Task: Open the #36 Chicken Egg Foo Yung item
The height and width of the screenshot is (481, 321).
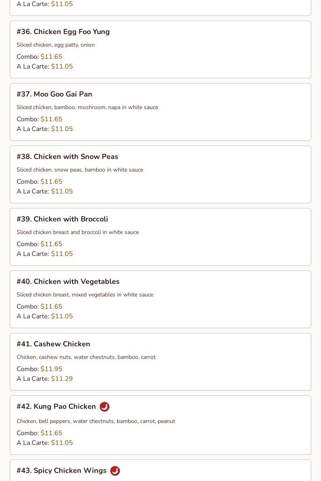Action: point(63,32)
